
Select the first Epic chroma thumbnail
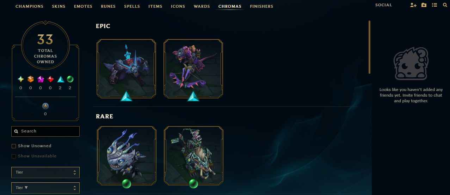pyautogui.click(x=126, y=69)
